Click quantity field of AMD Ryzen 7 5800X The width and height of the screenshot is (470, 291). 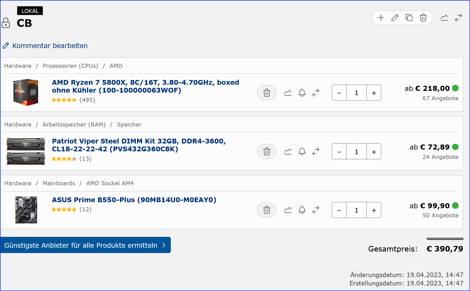356,93
